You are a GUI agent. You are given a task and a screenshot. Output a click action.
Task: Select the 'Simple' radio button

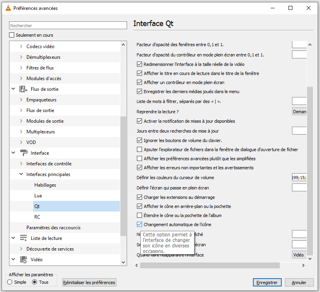(10, 282)
